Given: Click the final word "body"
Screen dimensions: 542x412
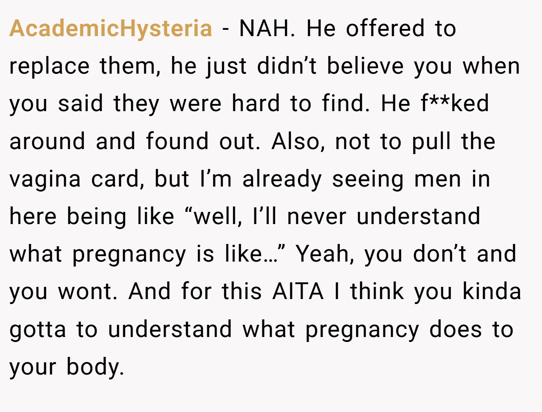Looking at the screenshot, I should click(x=95, y=367).
